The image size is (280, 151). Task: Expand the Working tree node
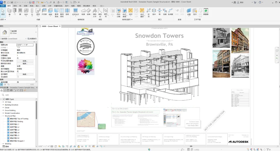click(3, 144)
